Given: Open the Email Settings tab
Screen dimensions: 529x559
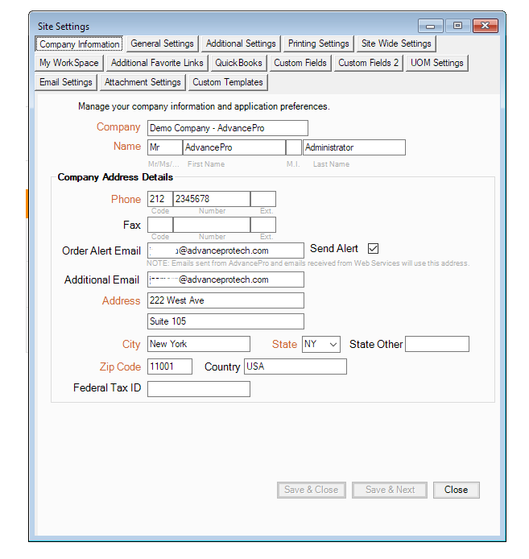Looking at the screenshot, I should coord(66,82).
